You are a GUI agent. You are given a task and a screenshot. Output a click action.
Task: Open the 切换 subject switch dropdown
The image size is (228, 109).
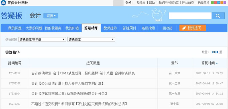pos(51,16)
